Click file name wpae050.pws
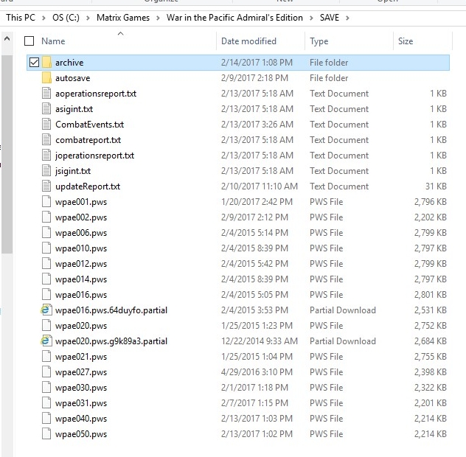This screenshot has width=466, height=457. click(81, 434)
